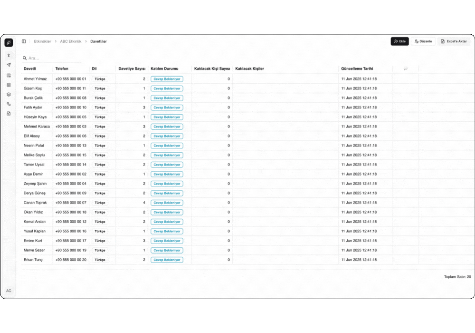The width and height of the screenshot is (475, 333).
Task: Open the person figure sidebar icon
Action: (x=9, y=55)
